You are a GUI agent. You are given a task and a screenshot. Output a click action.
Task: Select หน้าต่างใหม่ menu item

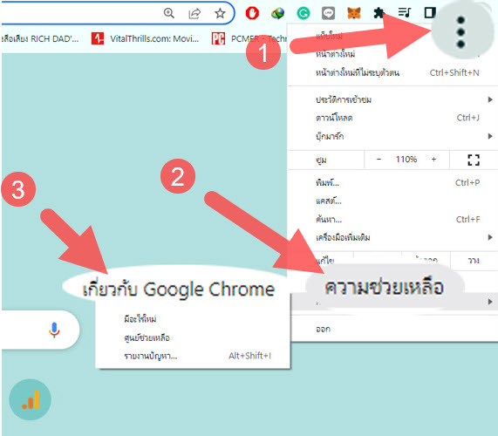[392, 54]
